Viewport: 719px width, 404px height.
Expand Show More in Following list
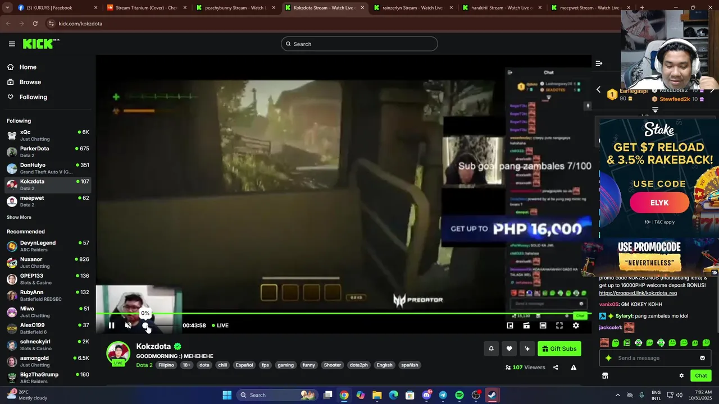click(x=19, y=217)
